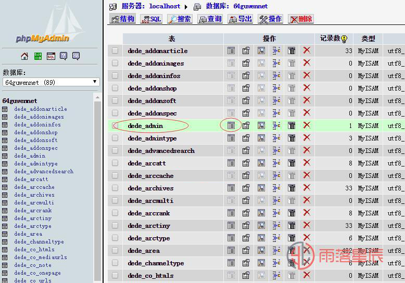Check the dede_arctype row checkbox
405x283 pixels.
[115, 238]
